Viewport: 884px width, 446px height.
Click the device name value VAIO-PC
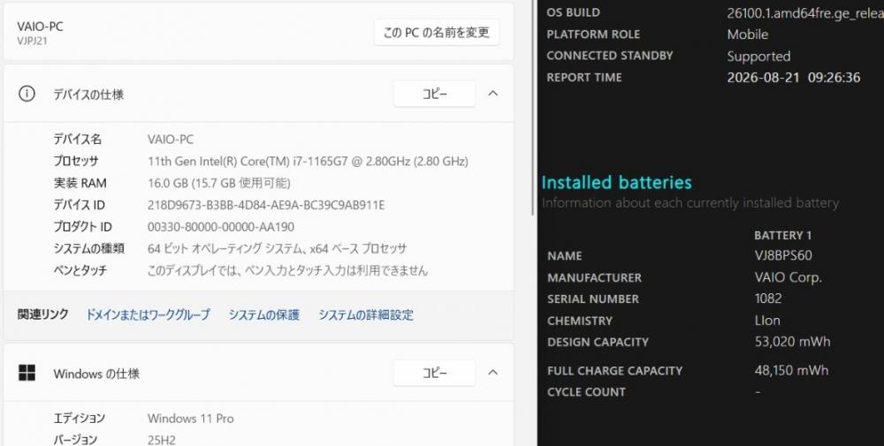(x=171, y=140)
